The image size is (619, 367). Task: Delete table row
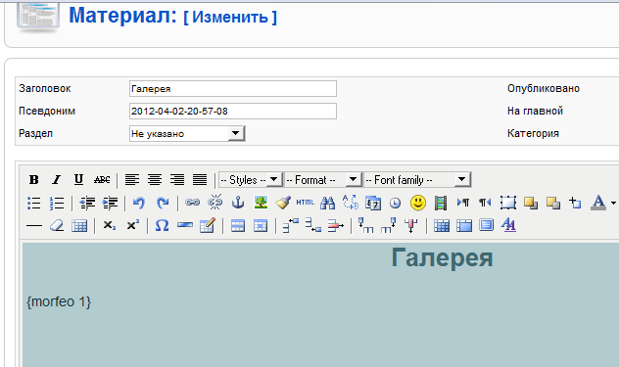pyautogui.click(x=336, y=226)
